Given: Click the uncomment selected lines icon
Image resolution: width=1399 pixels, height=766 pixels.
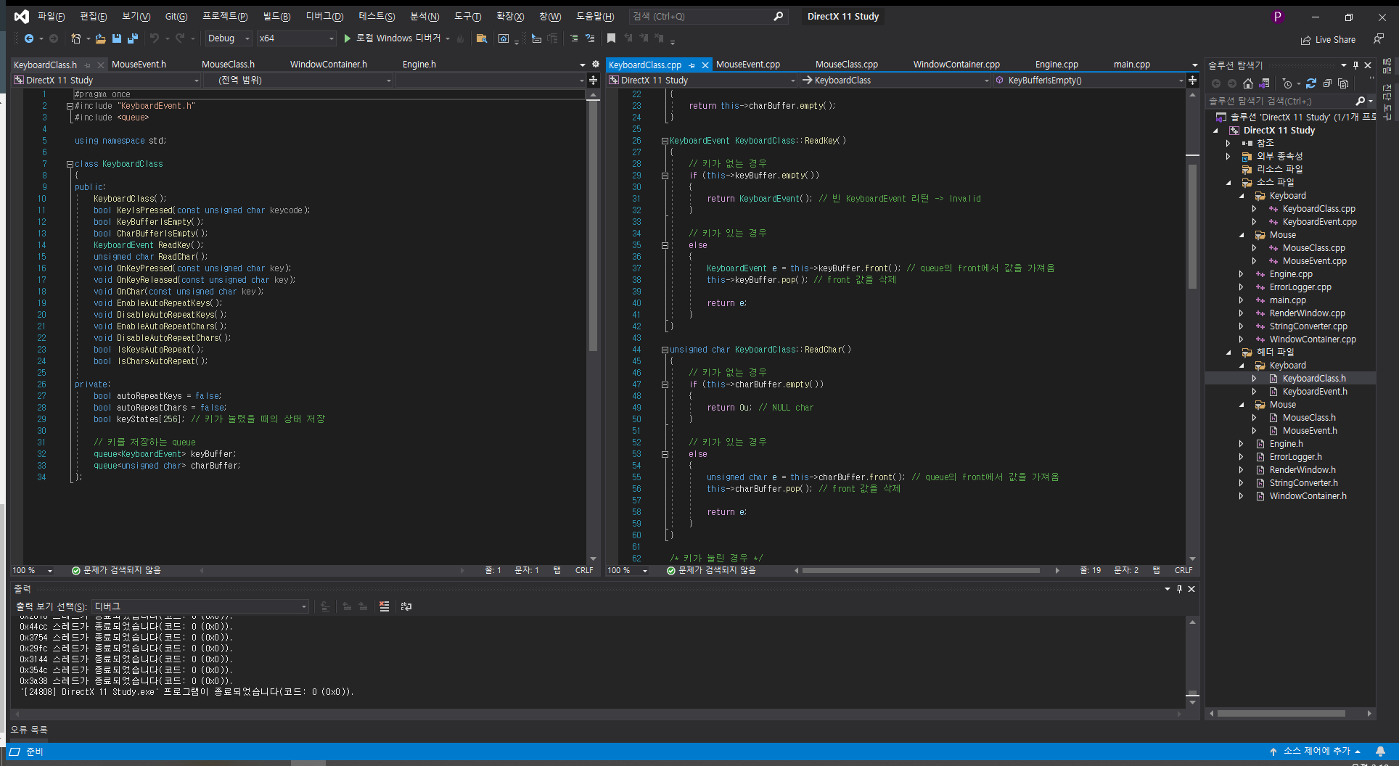Looking at the screenshot, I should [590, 38].
